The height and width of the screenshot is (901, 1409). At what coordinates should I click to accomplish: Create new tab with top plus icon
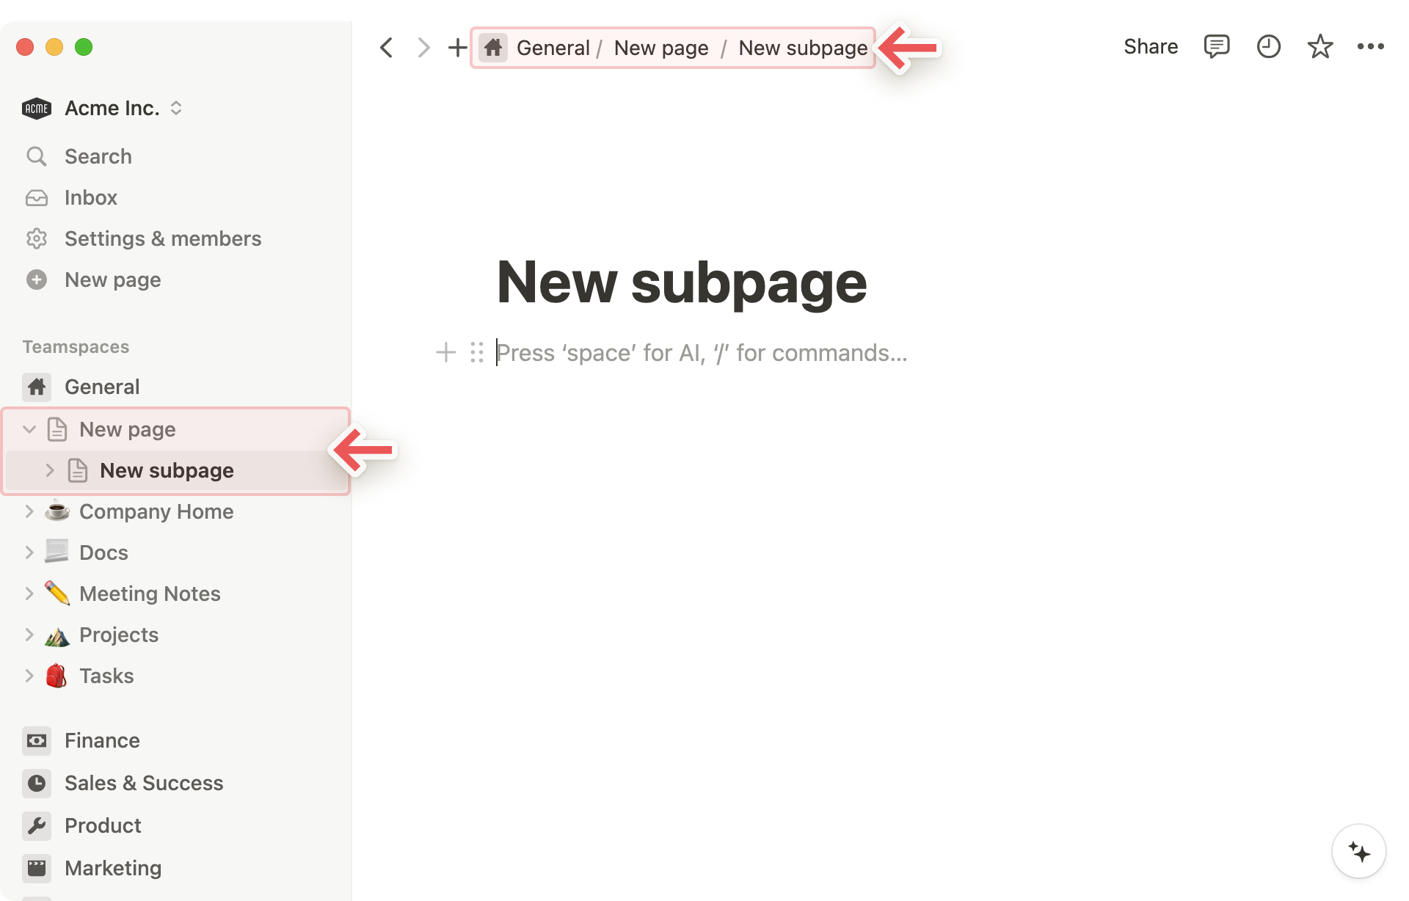coord(457,48)
